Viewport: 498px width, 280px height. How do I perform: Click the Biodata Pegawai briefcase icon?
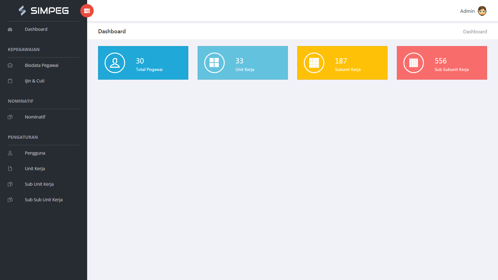(10, 65)
